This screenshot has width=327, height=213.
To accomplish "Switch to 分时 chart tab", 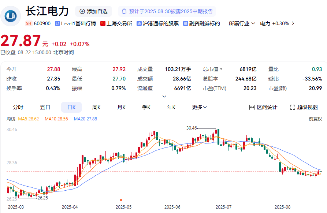I will coord(18,107).
